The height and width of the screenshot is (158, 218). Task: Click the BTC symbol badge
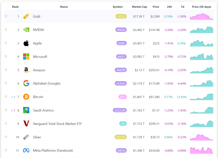[x=123, y=97]
